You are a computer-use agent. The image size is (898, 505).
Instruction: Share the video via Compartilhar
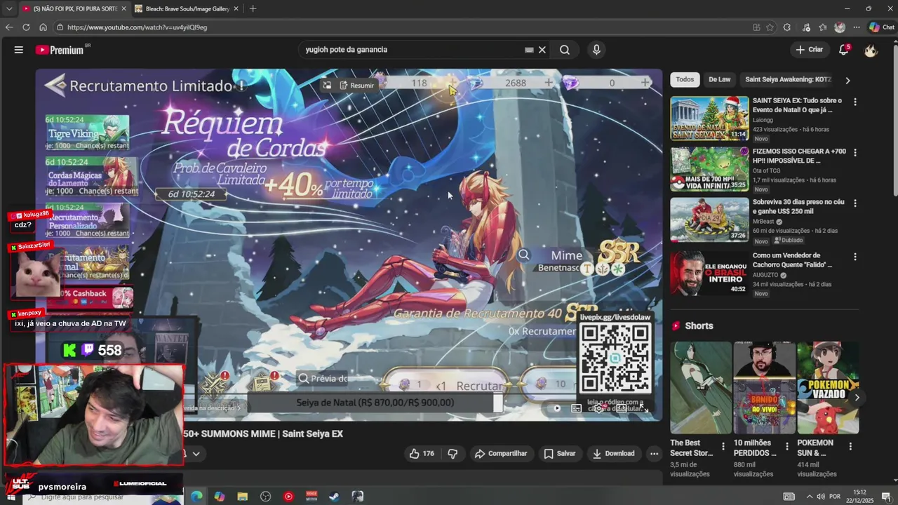point(501,454)
